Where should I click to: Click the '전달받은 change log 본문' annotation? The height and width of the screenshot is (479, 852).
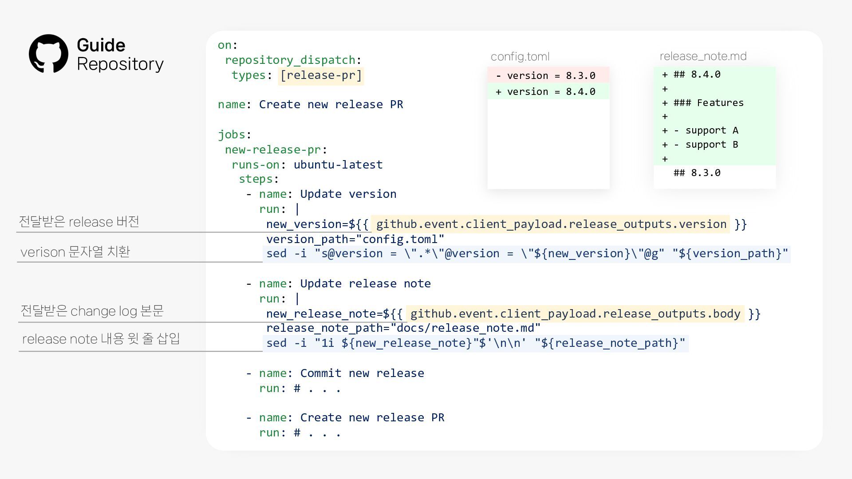92,311
